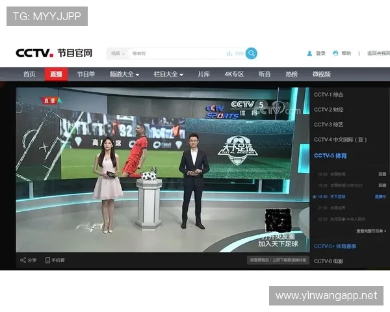Click 回看 for the 18:00 program
The height and width of the screenshot is (312, 390).
382,174
